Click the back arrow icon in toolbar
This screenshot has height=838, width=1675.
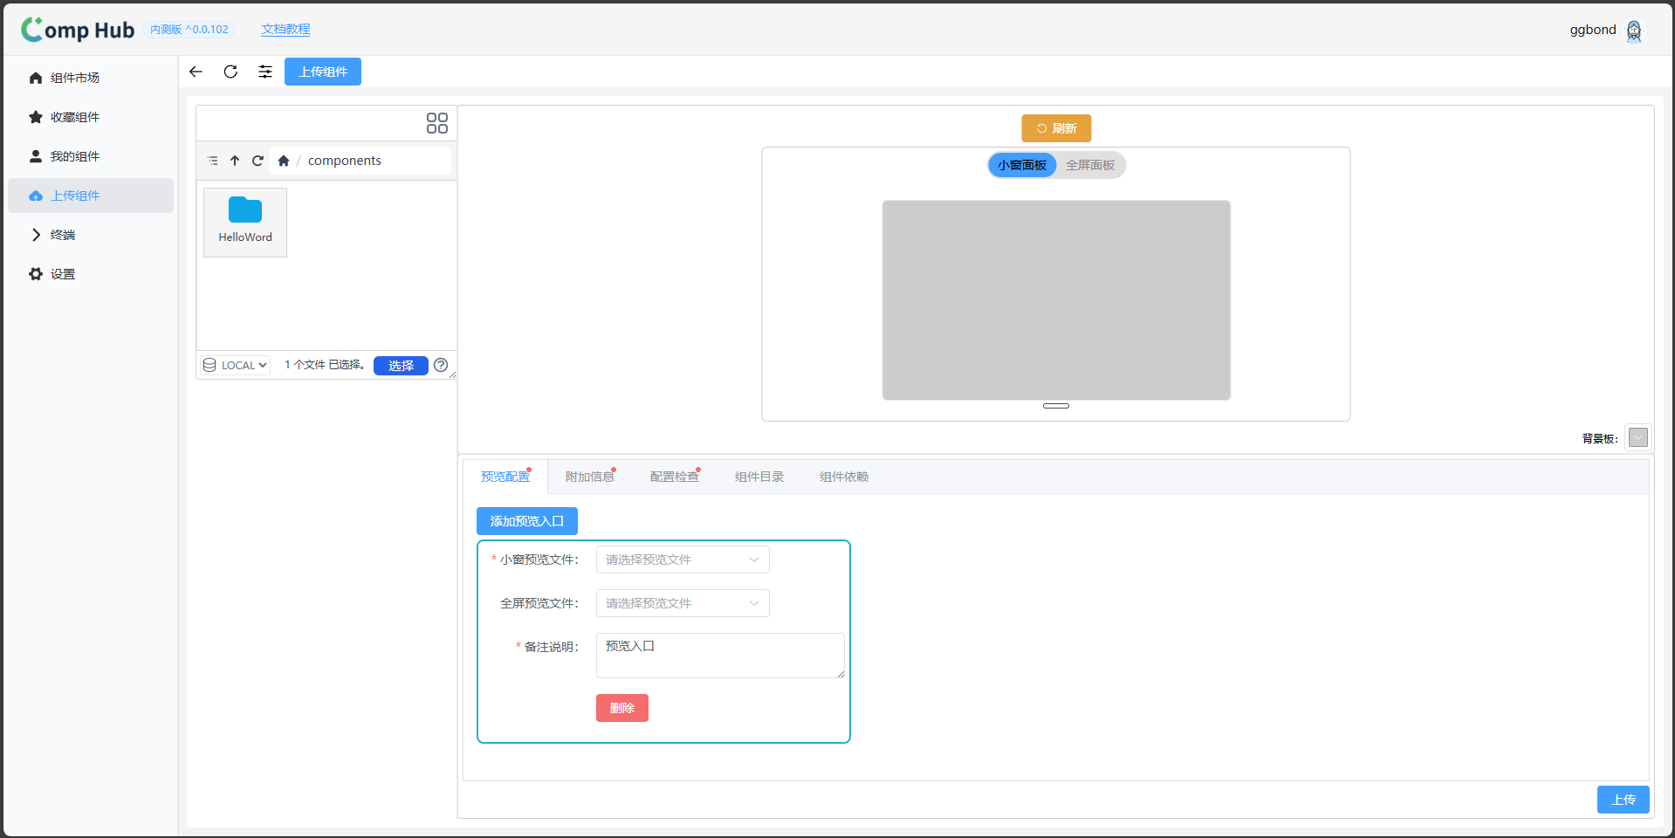pyautogui.click(x=196, y=72)
